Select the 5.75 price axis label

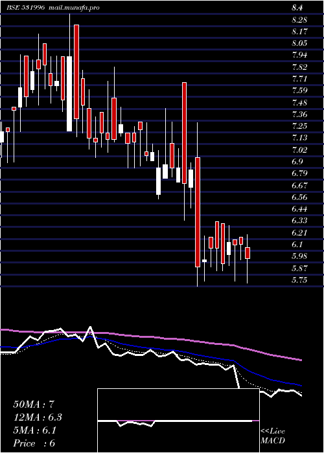click(299, 280)
